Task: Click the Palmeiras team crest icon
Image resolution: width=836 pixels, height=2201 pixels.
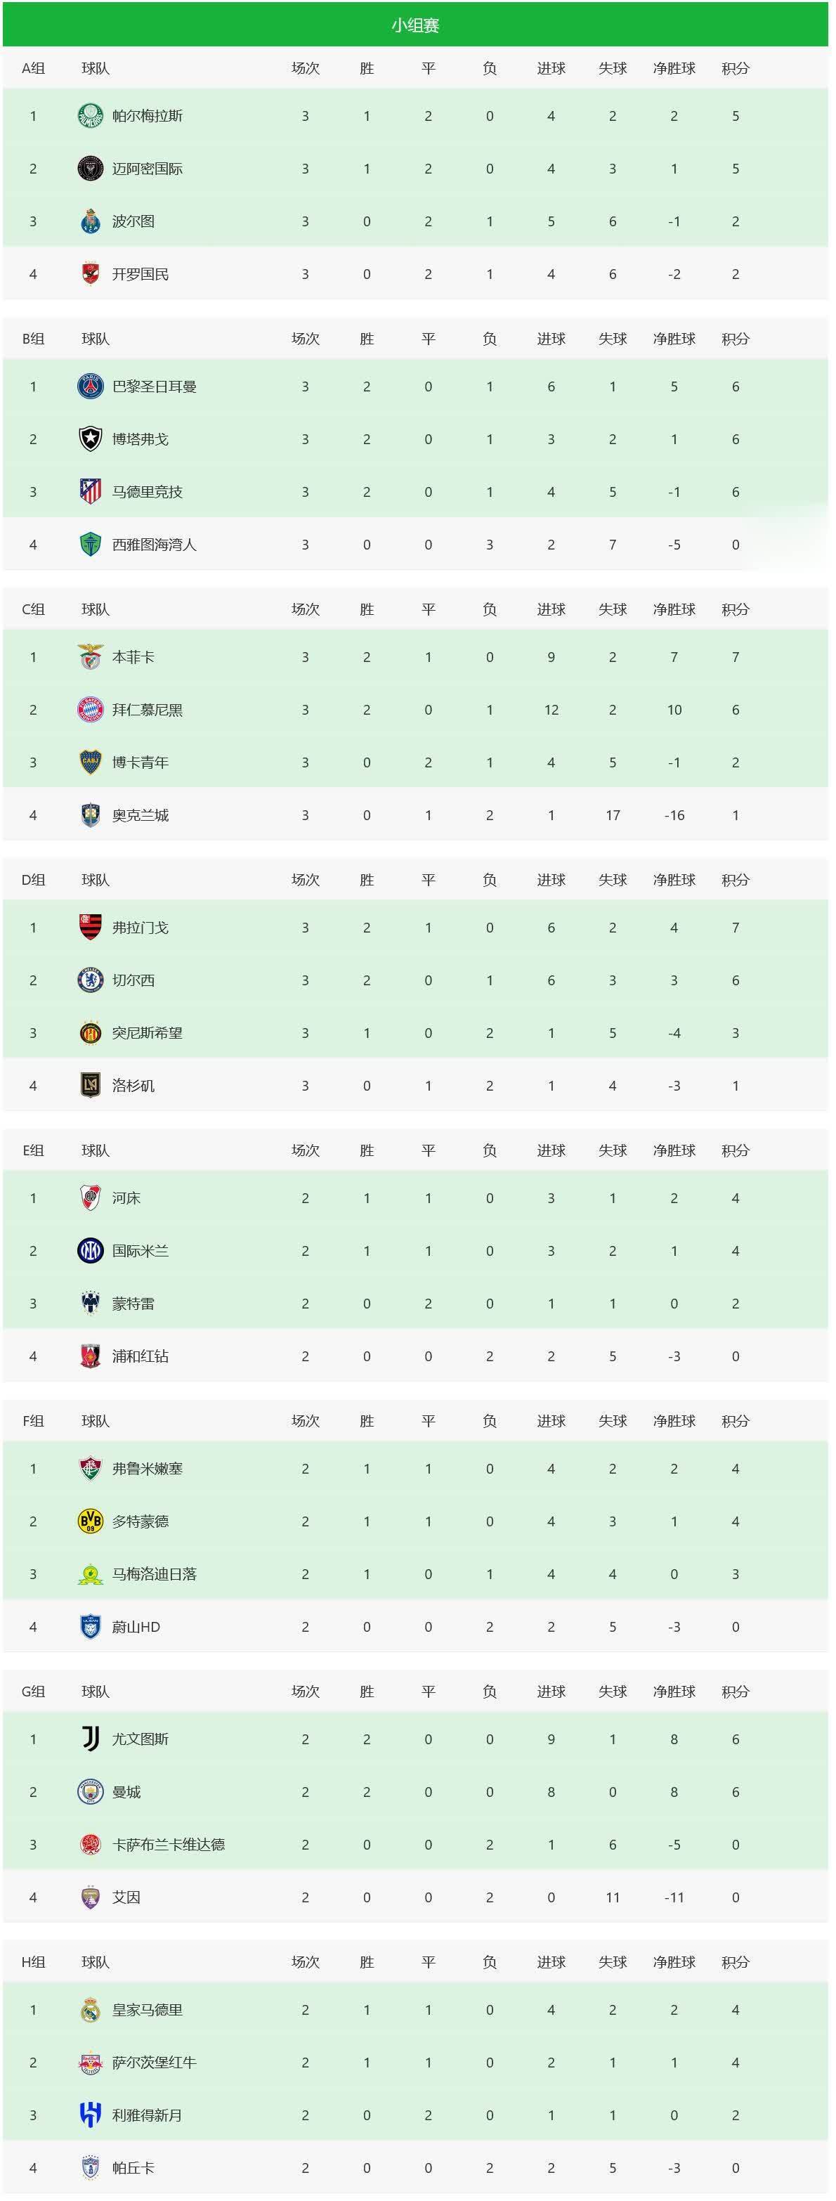Action: tap(91, 116)
